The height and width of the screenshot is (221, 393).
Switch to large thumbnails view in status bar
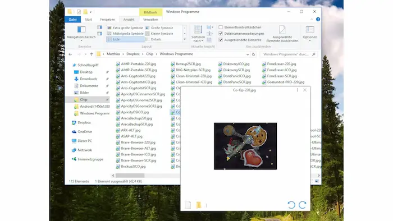317,181
